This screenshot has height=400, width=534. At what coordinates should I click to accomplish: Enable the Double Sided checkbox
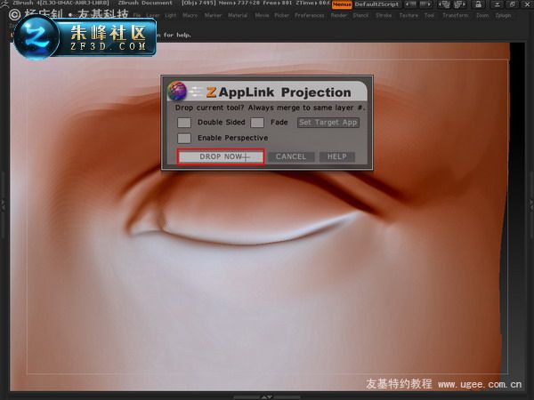point(184,123)
